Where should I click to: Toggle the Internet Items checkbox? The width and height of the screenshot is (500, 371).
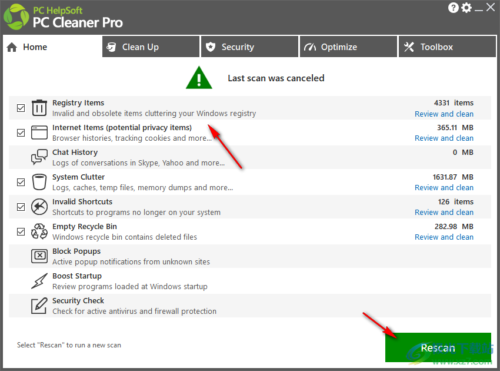(21, 132)
